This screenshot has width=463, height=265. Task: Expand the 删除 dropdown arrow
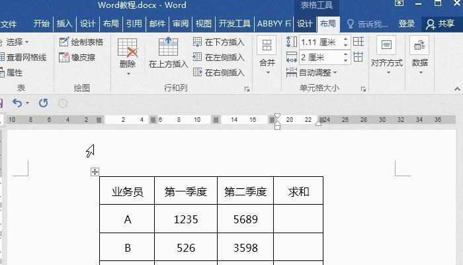pos(128,74)
